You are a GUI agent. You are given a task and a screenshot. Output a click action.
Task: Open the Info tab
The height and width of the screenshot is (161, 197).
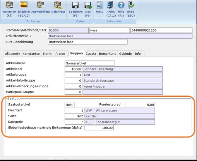[138, 54]
